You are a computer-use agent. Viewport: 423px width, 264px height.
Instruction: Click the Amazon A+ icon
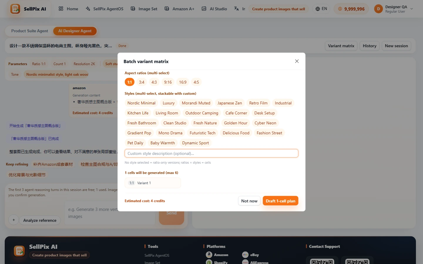167,9
